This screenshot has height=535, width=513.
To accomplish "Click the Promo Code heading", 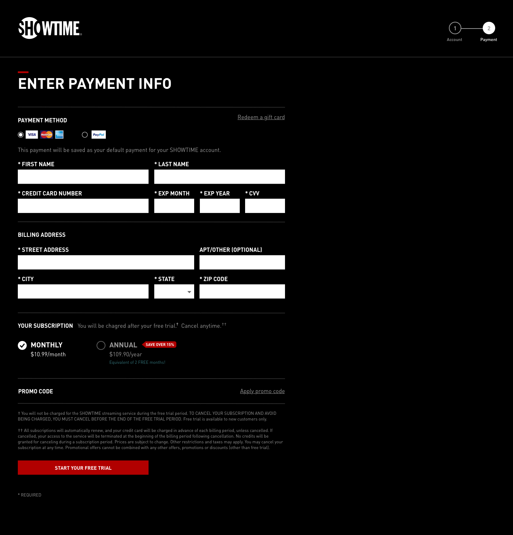I will (36, 391).
